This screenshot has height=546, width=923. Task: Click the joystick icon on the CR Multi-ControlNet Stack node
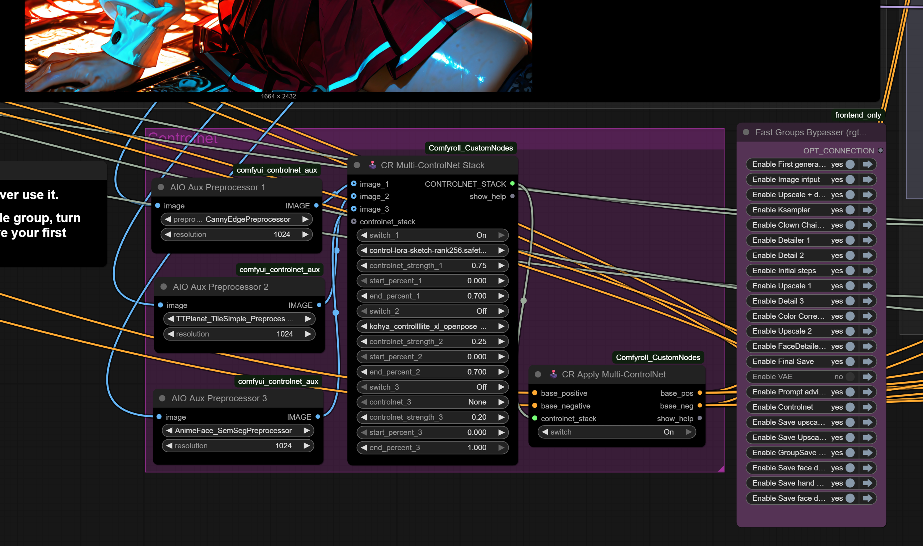(372, 165)
